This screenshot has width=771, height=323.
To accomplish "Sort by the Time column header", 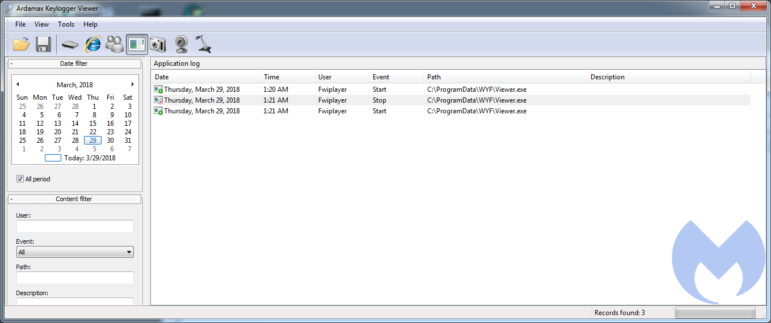I will [287, 77].
